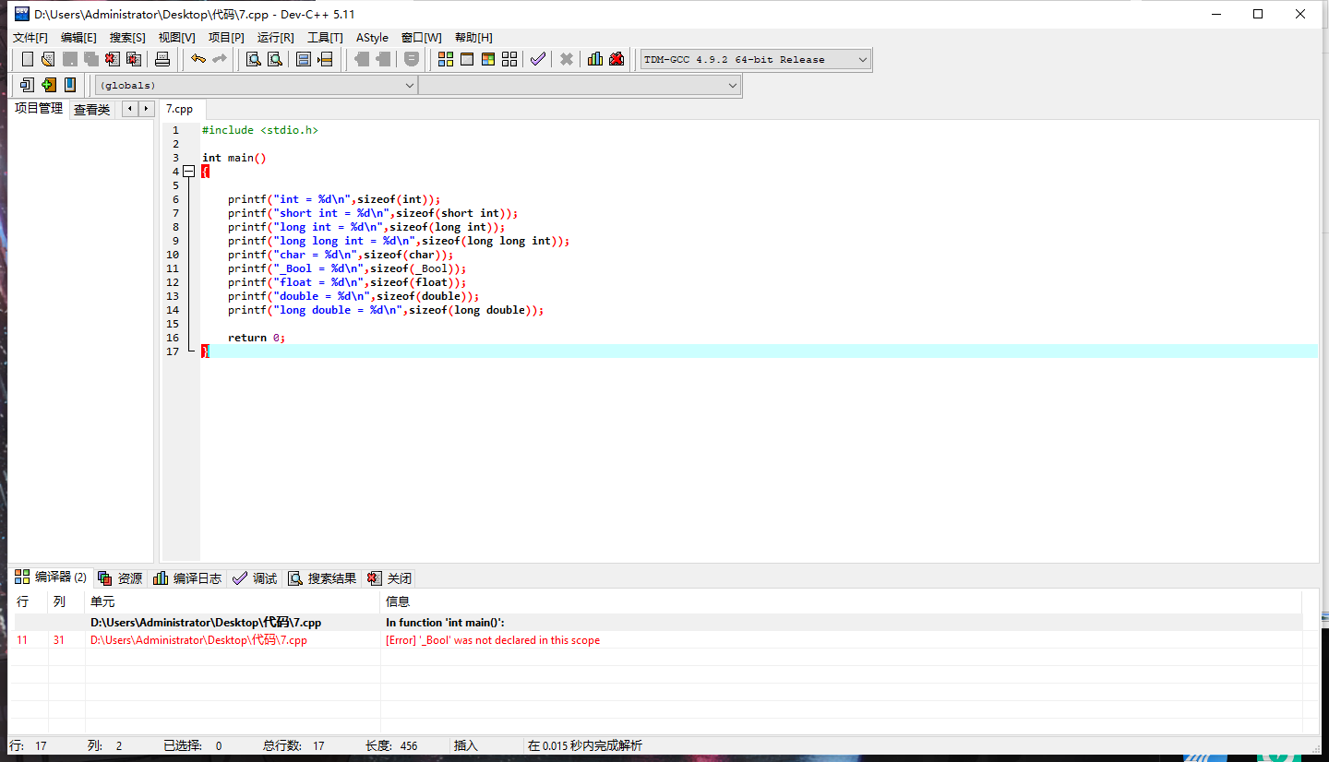Viewport: 1329px width, 762px height.
Task: Select the '_Bool' was not declared error row
Action: pos(657,640)
